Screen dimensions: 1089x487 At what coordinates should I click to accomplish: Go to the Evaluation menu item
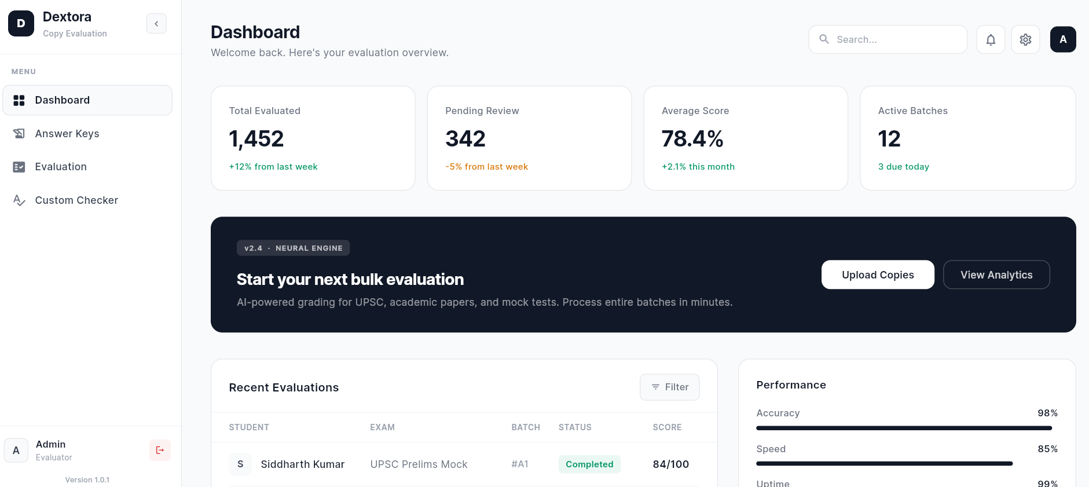point(87,167)
